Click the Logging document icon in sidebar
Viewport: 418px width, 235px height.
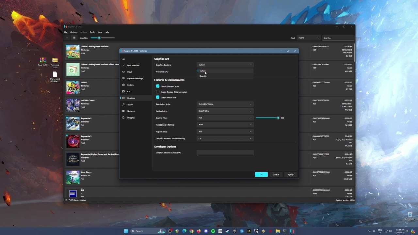(x=123, y=117)
